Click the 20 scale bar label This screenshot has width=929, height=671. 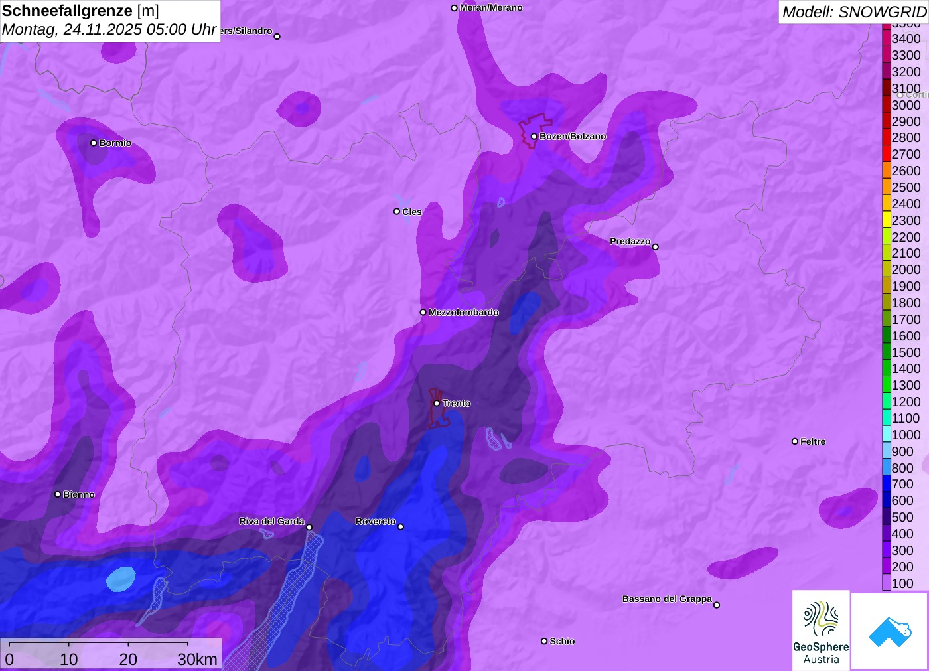click(128, 659)
